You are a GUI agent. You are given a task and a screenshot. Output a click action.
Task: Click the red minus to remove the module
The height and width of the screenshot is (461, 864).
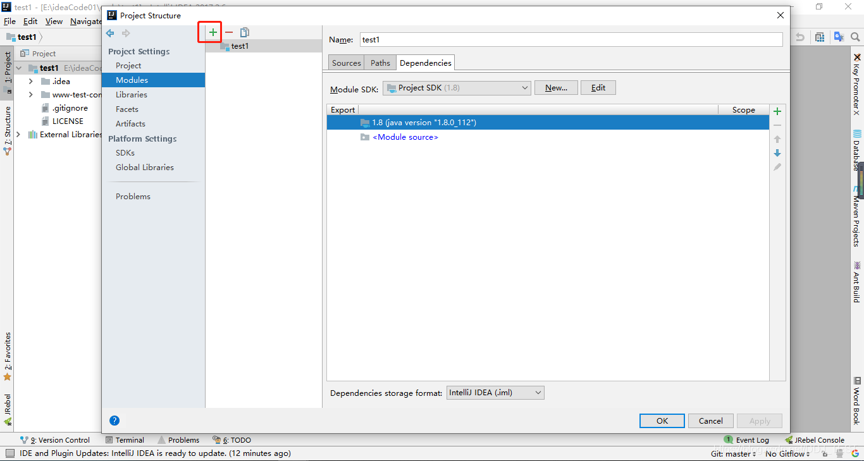[x=229, y=32]
